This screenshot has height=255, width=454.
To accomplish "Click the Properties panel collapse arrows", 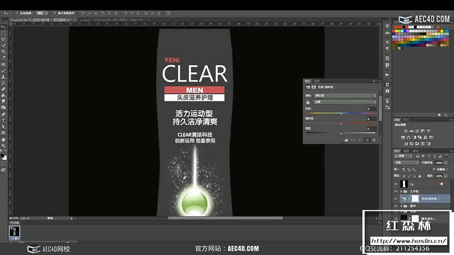I will coord(374,81).
